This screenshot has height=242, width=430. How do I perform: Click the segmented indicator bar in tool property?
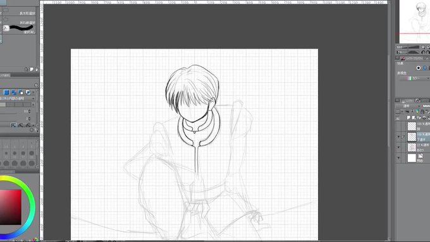pos(16,105)
